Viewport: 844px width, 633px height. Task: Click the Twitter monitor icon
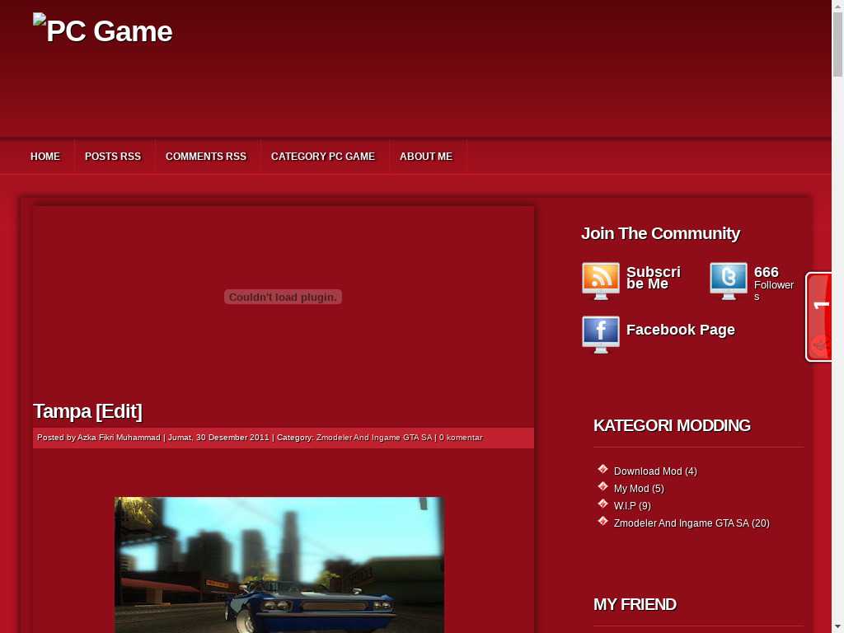729,281
